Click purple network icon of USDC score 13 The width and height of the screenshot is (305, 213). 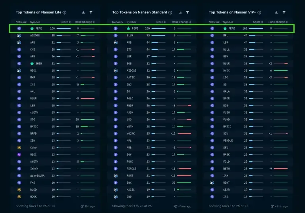pos(19,155)
